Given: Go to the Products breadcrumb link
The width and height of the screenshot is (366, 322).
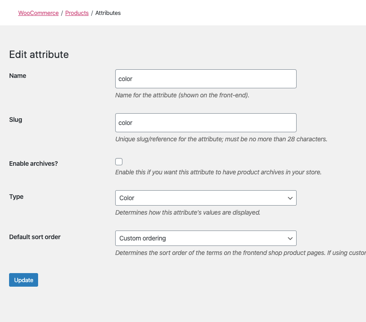Looking at the screenshot, I should tap(77, 13).
